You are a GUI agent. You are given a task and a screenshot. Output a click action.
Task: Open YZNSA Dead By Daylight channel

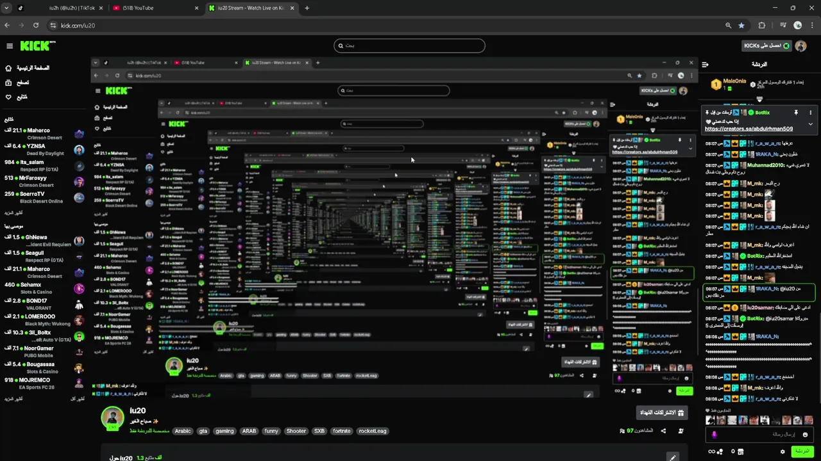pyautogui.click(x=44, y=149)
